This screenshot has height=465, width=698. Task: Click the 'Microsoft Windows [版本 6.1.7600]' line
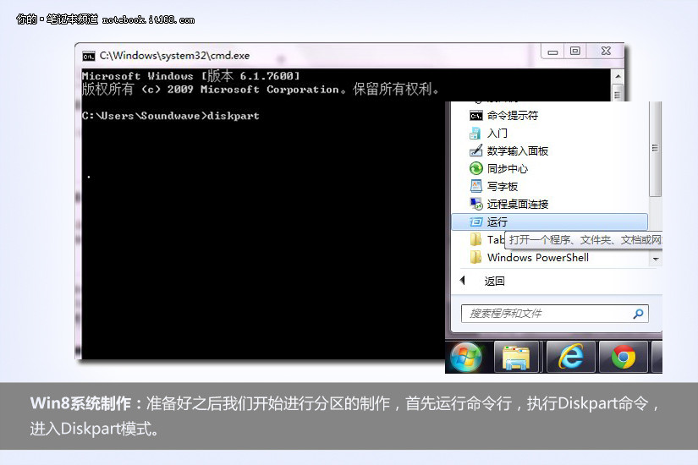[x=191, y=75]
